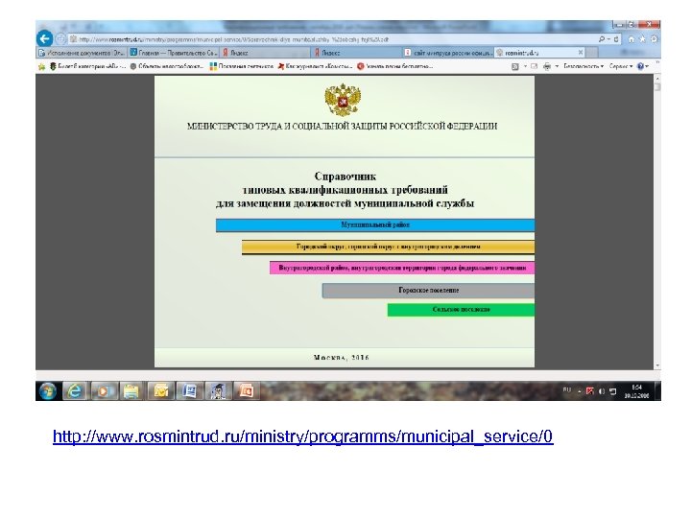Open the Outlook taskbar icon
The image size is (691, 518).
[x=160, y=391]
